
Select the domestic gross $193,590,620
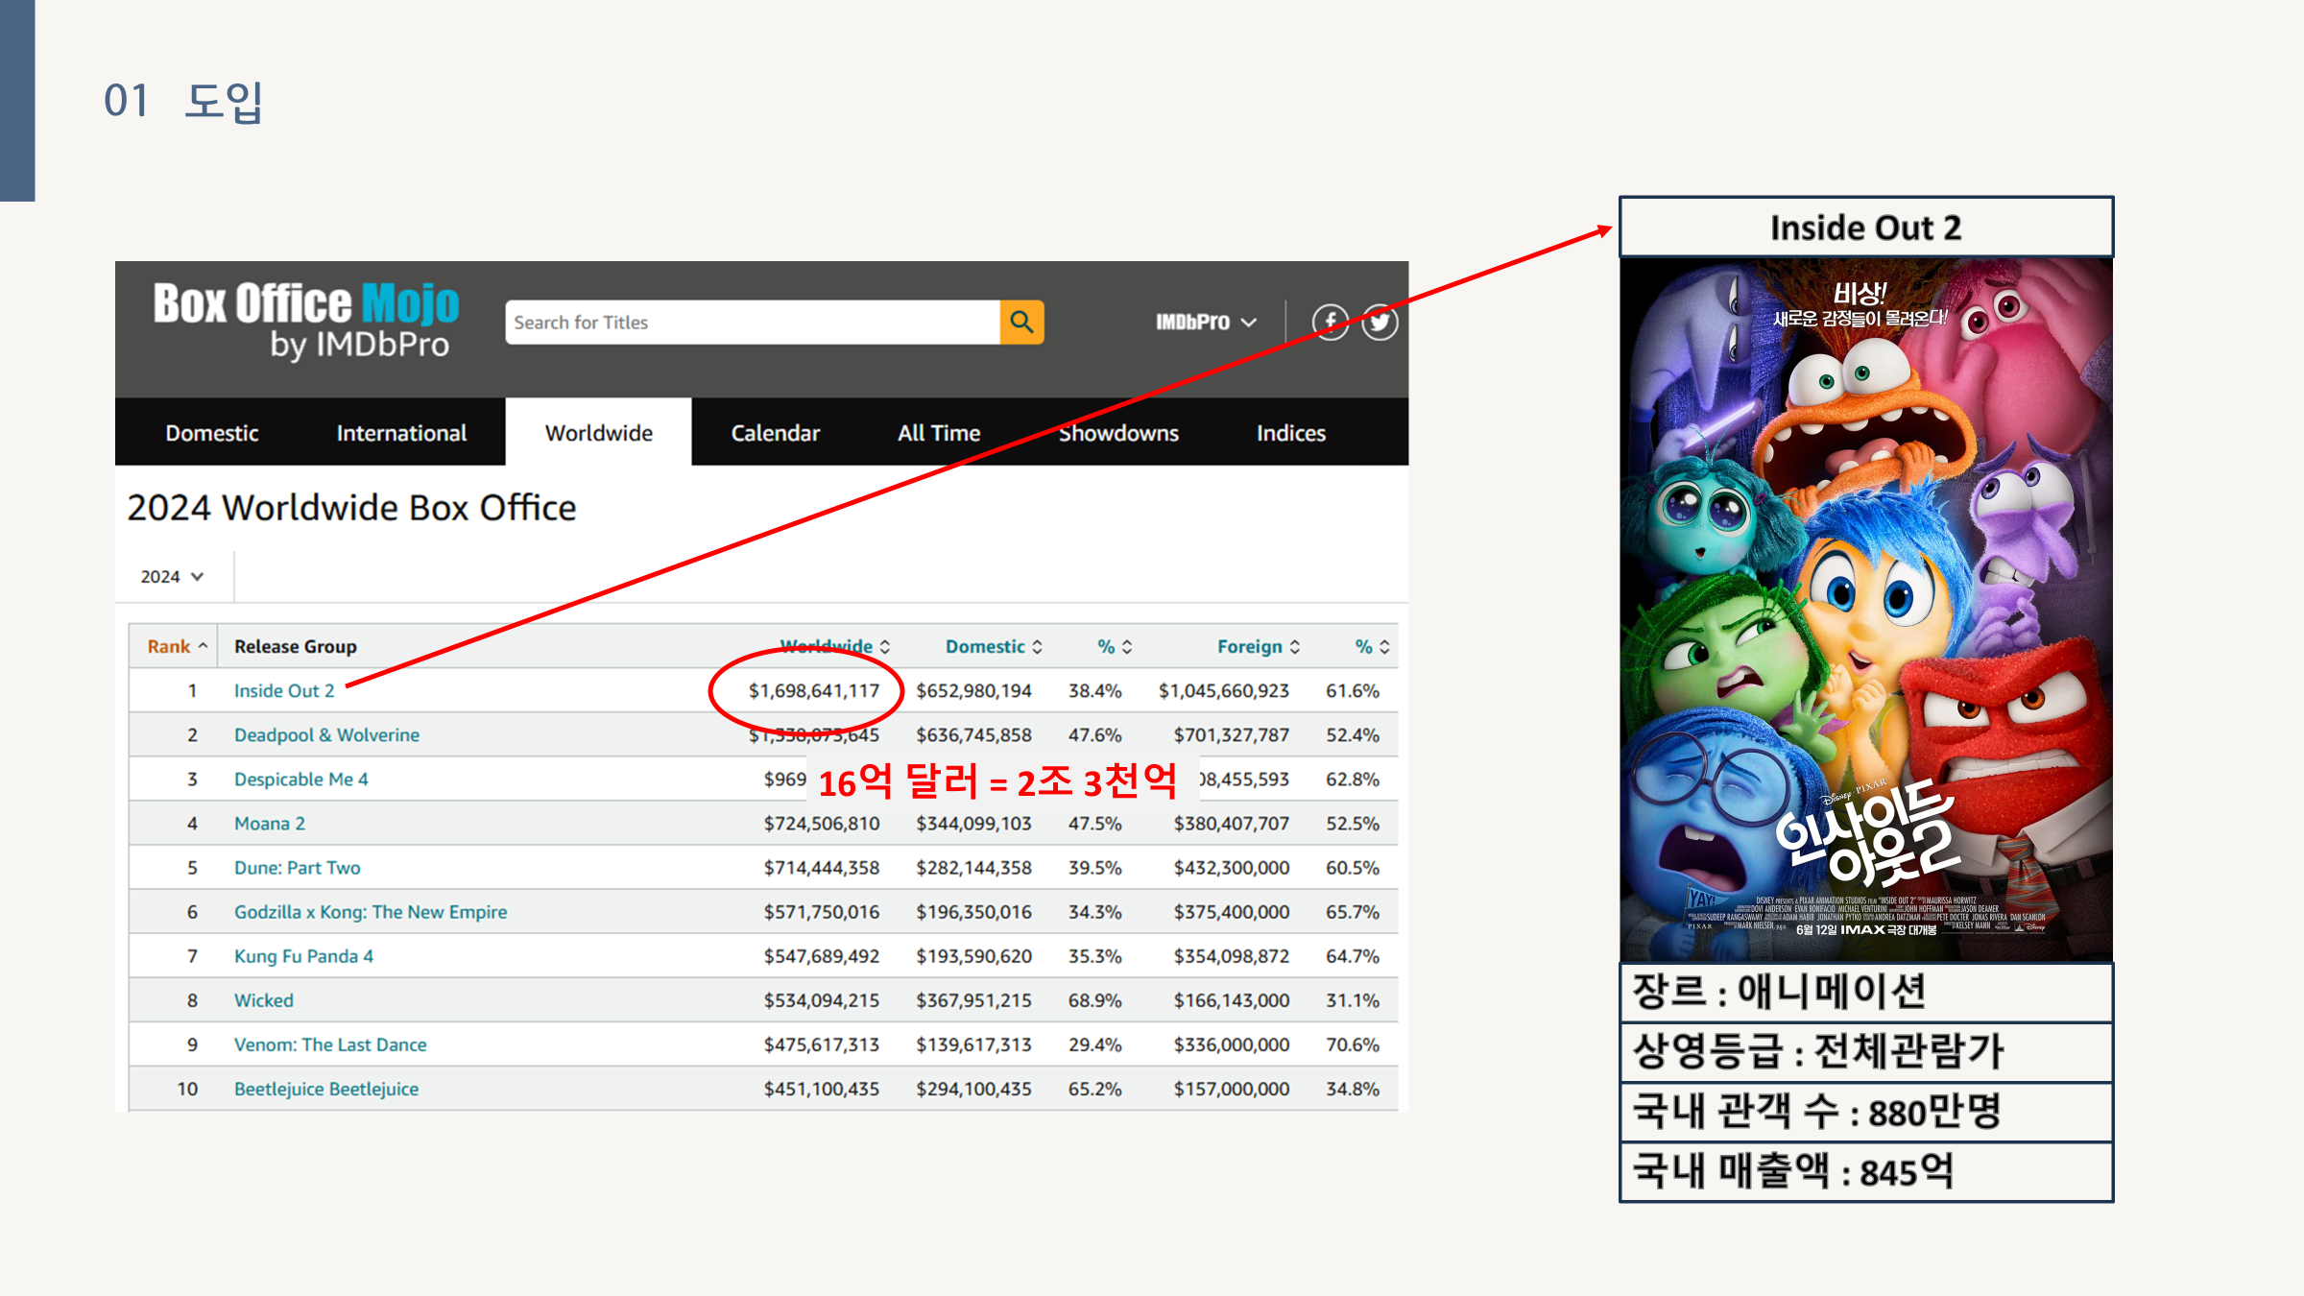pyautogui.click(x=973, y=955)
